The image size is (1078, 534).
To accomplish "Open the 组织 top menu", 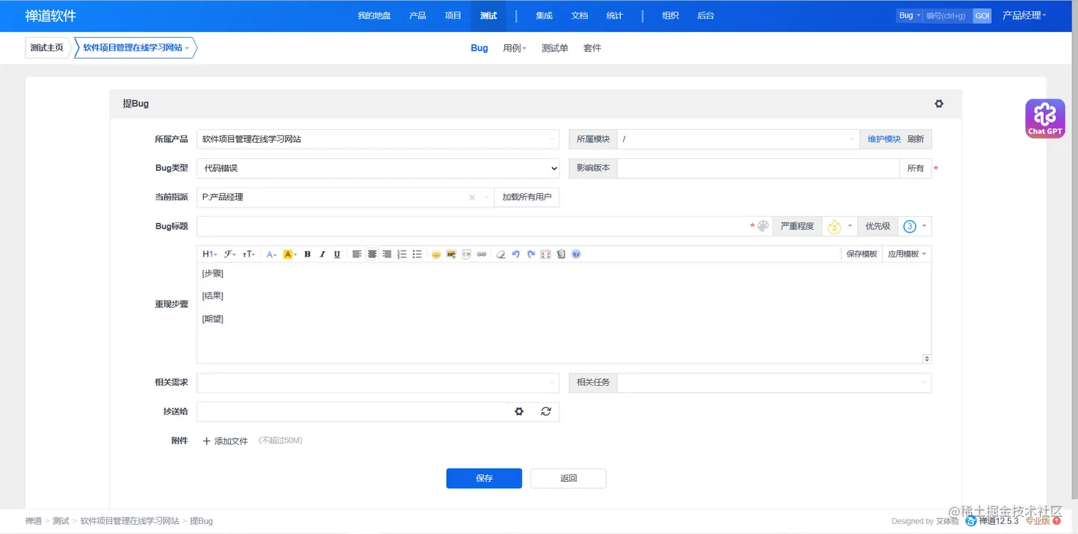I will pyautogui.click(x=670, y=16).
